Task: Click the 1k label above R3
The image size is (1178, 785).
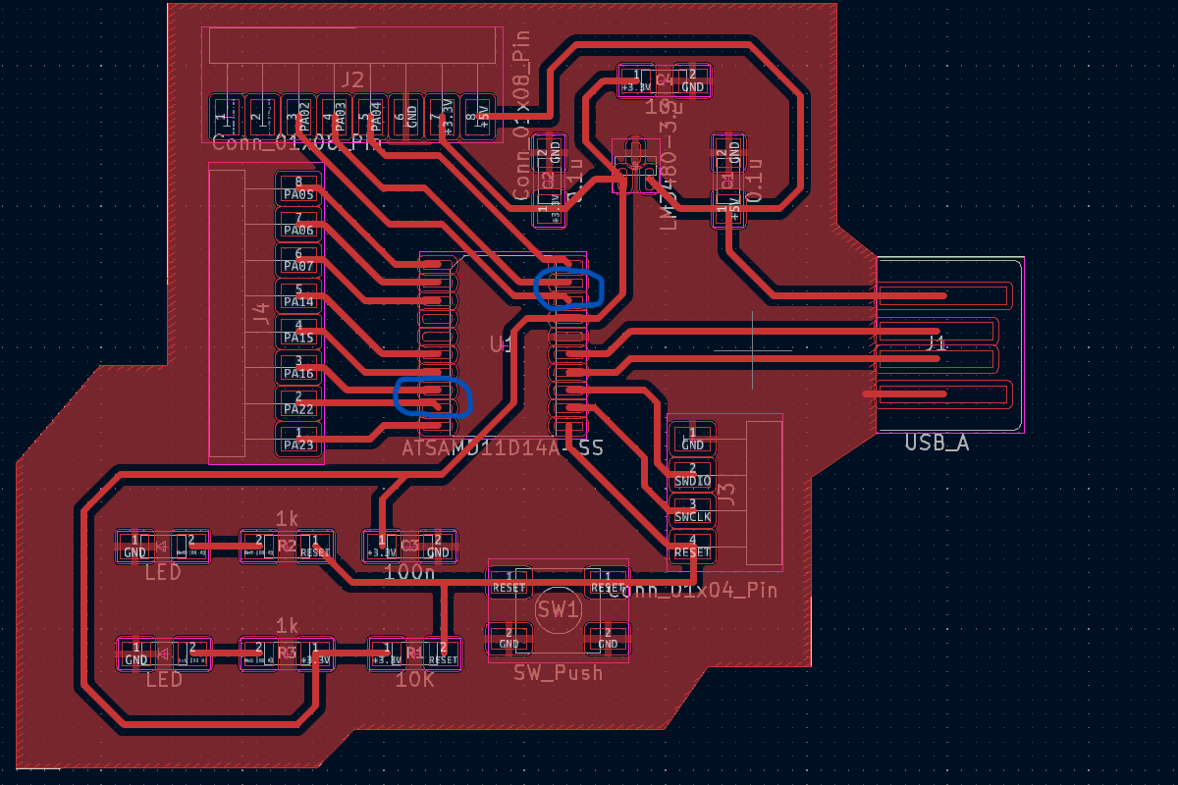Action: point(287,625)
